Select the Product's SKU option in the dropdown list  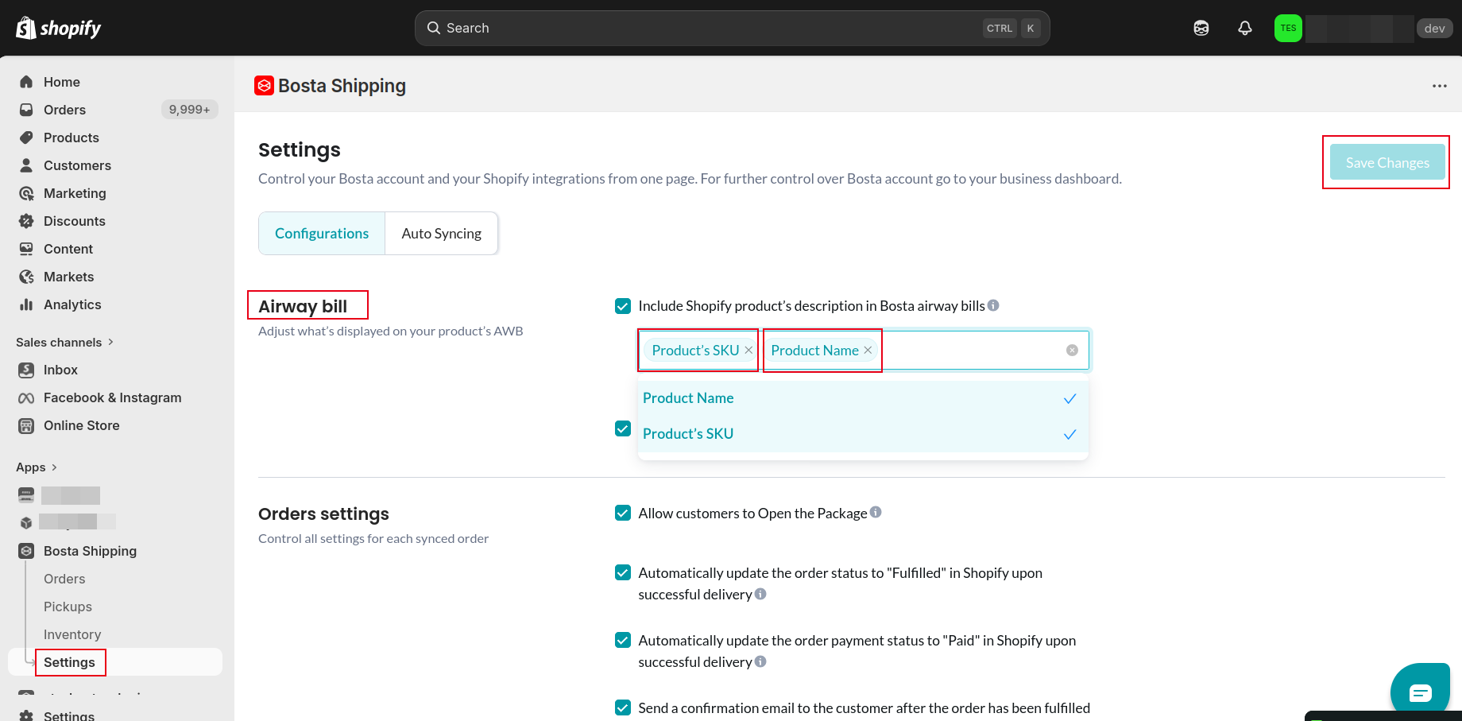863,434
